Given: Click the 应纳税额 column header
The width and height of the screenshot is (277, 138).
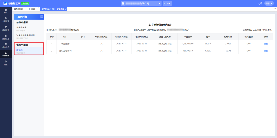Looking at the screenshot, I should coord(228,37).
